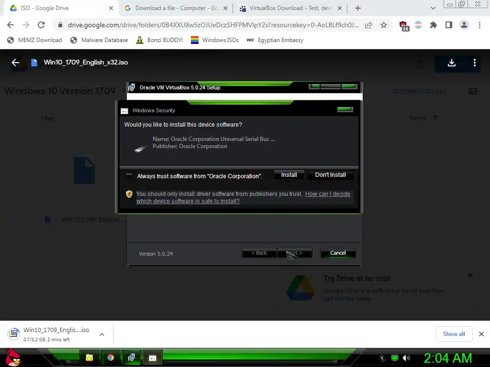This screenshot has width=490, height=367.
Task: Open the Bonzi BUDDY! bookmark
Action: point(159,40)
